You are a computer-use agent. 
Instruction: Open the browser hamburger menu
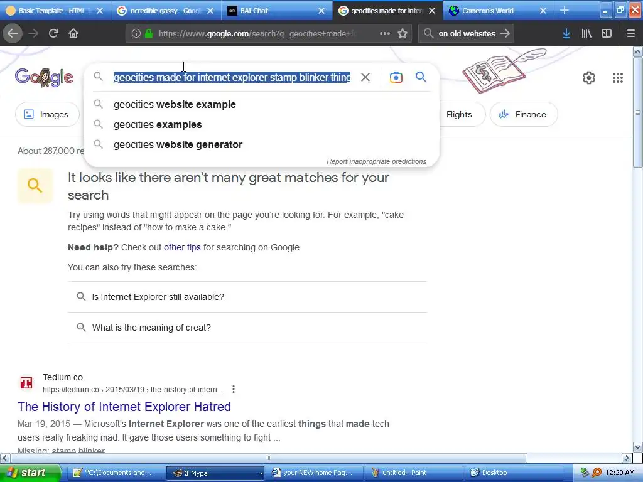(630, 33)
